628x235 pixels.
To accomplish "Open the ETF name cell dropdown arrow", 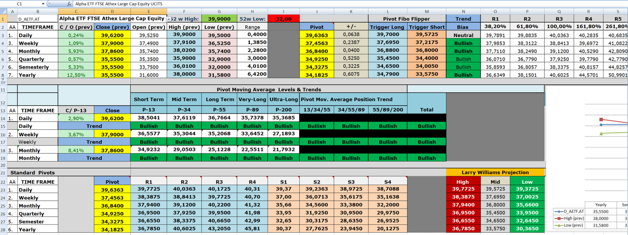I will pos(169,19).
